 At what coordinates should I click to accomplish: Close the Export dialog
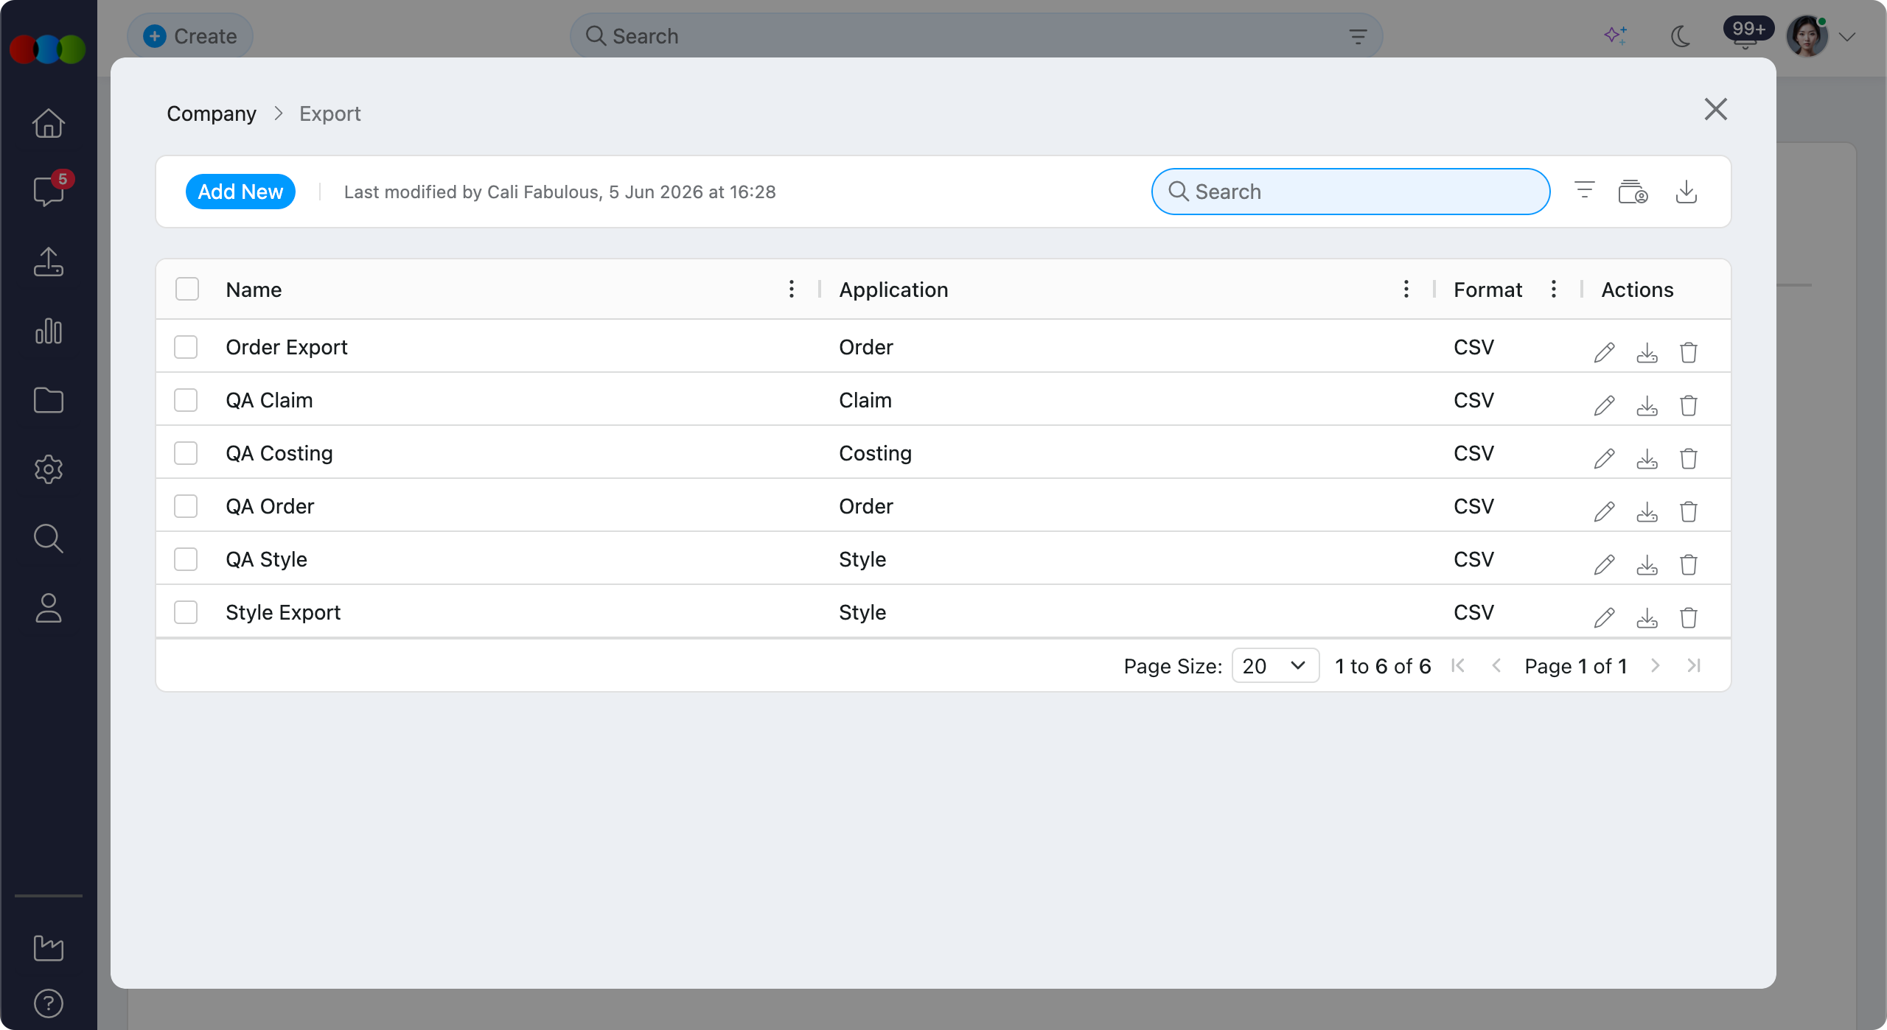(x=1716, y=109)
